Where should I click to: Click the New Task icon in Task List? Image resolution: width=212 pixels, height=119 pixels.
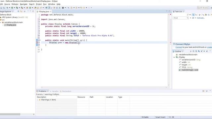point(188,15)
